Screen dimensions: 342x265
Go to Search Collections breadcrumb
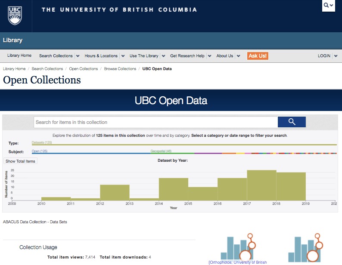(x=47, y=69)
